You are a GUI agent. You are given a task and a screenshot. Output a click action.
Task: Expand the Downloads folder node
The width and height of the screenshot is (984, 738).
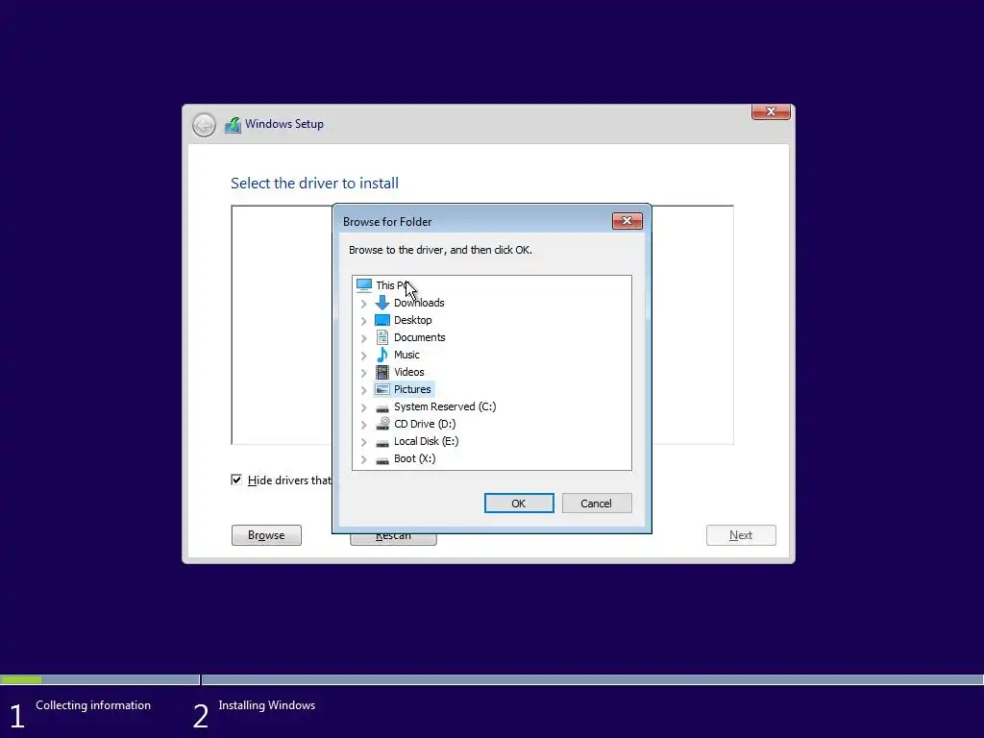363,303
